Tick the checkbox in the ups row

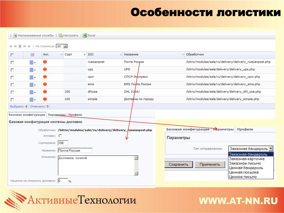[x=12, y=70]
